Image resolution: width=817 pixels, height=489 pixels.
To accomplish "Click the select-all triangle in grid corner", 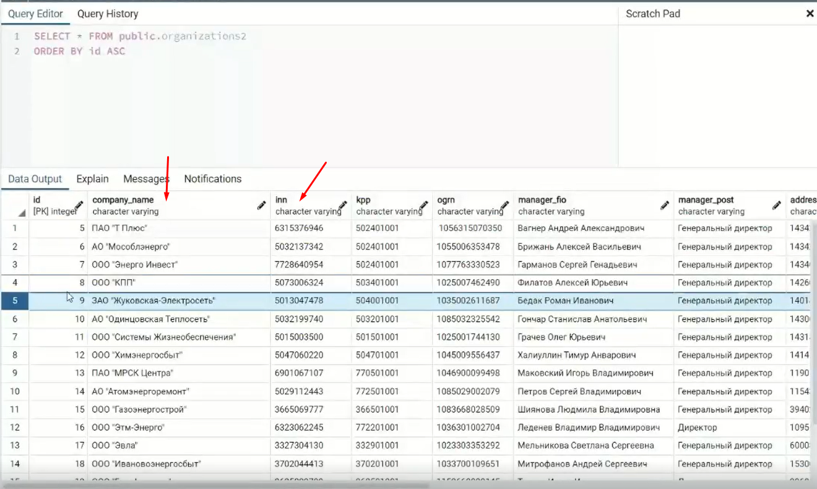I will click(x=22, y=213).
